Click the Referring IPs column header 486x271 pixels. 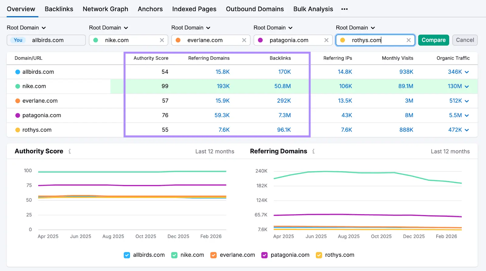click(338, 58)
